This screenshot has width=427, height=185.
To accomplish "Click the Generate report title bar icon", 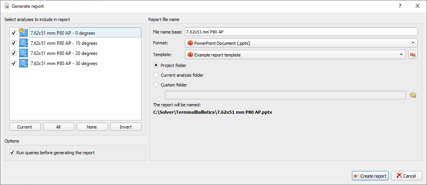I will click(x=7, y=6).
